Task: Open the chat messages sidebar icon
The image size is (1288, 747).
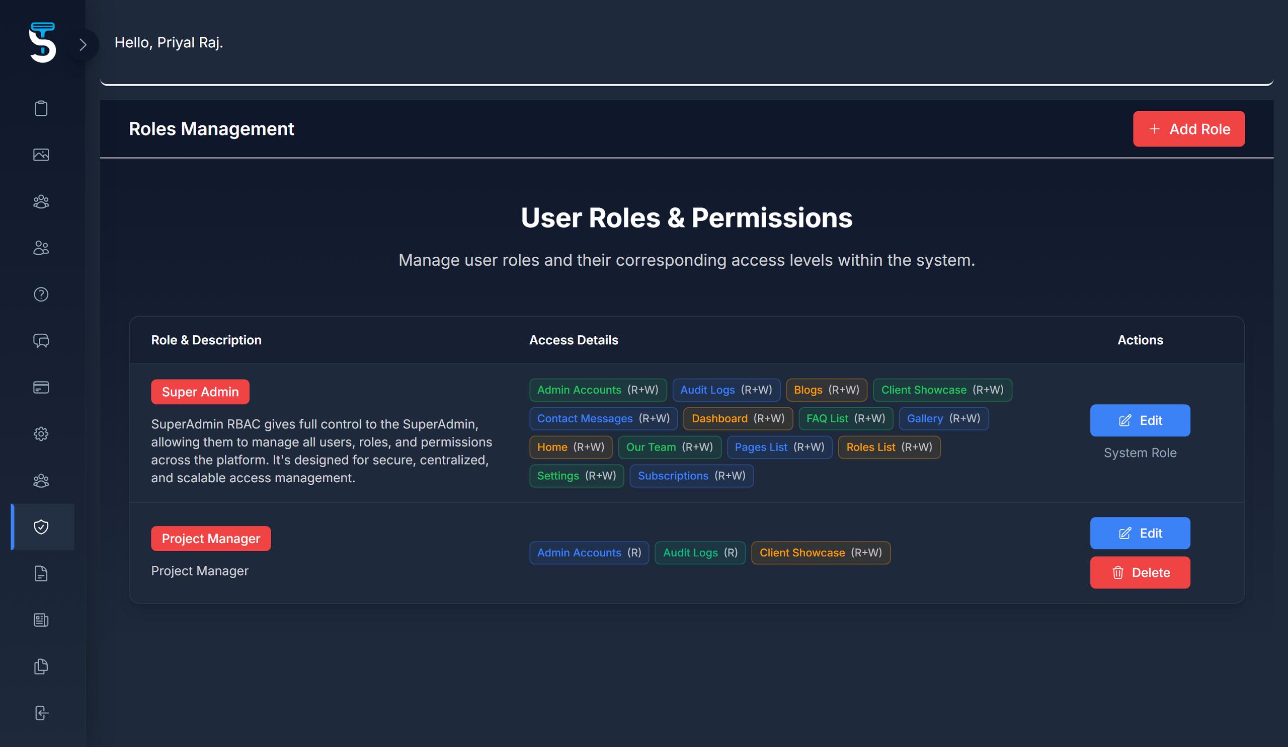Action: (41, 341)
